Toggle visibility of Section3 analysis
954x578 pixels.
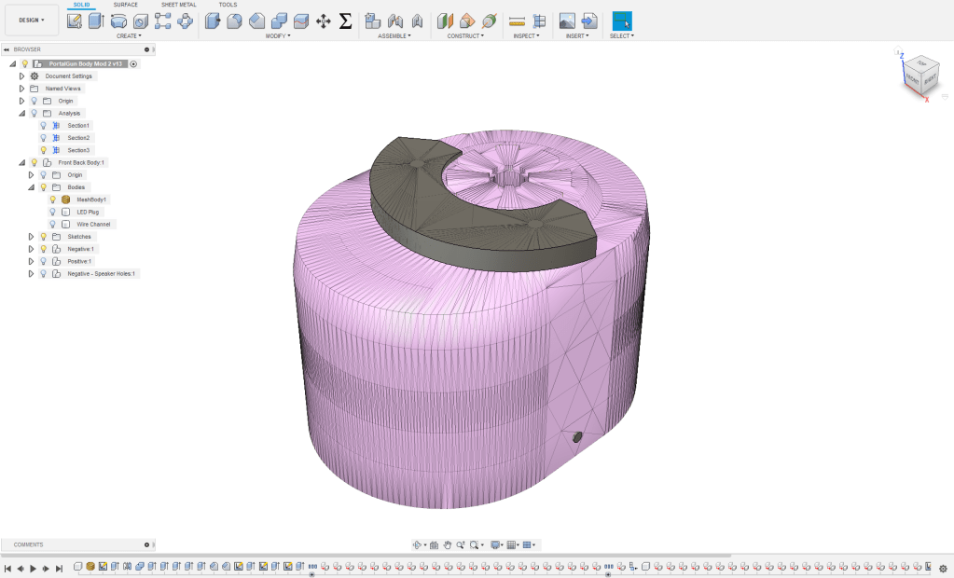point(43,150)
